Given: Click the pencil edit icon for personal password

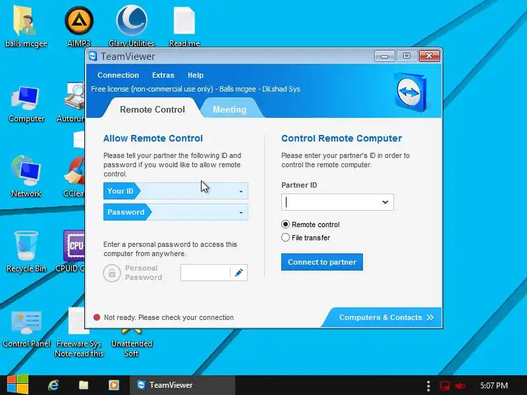Looking at the screenshot, I should tap(239, 273).
